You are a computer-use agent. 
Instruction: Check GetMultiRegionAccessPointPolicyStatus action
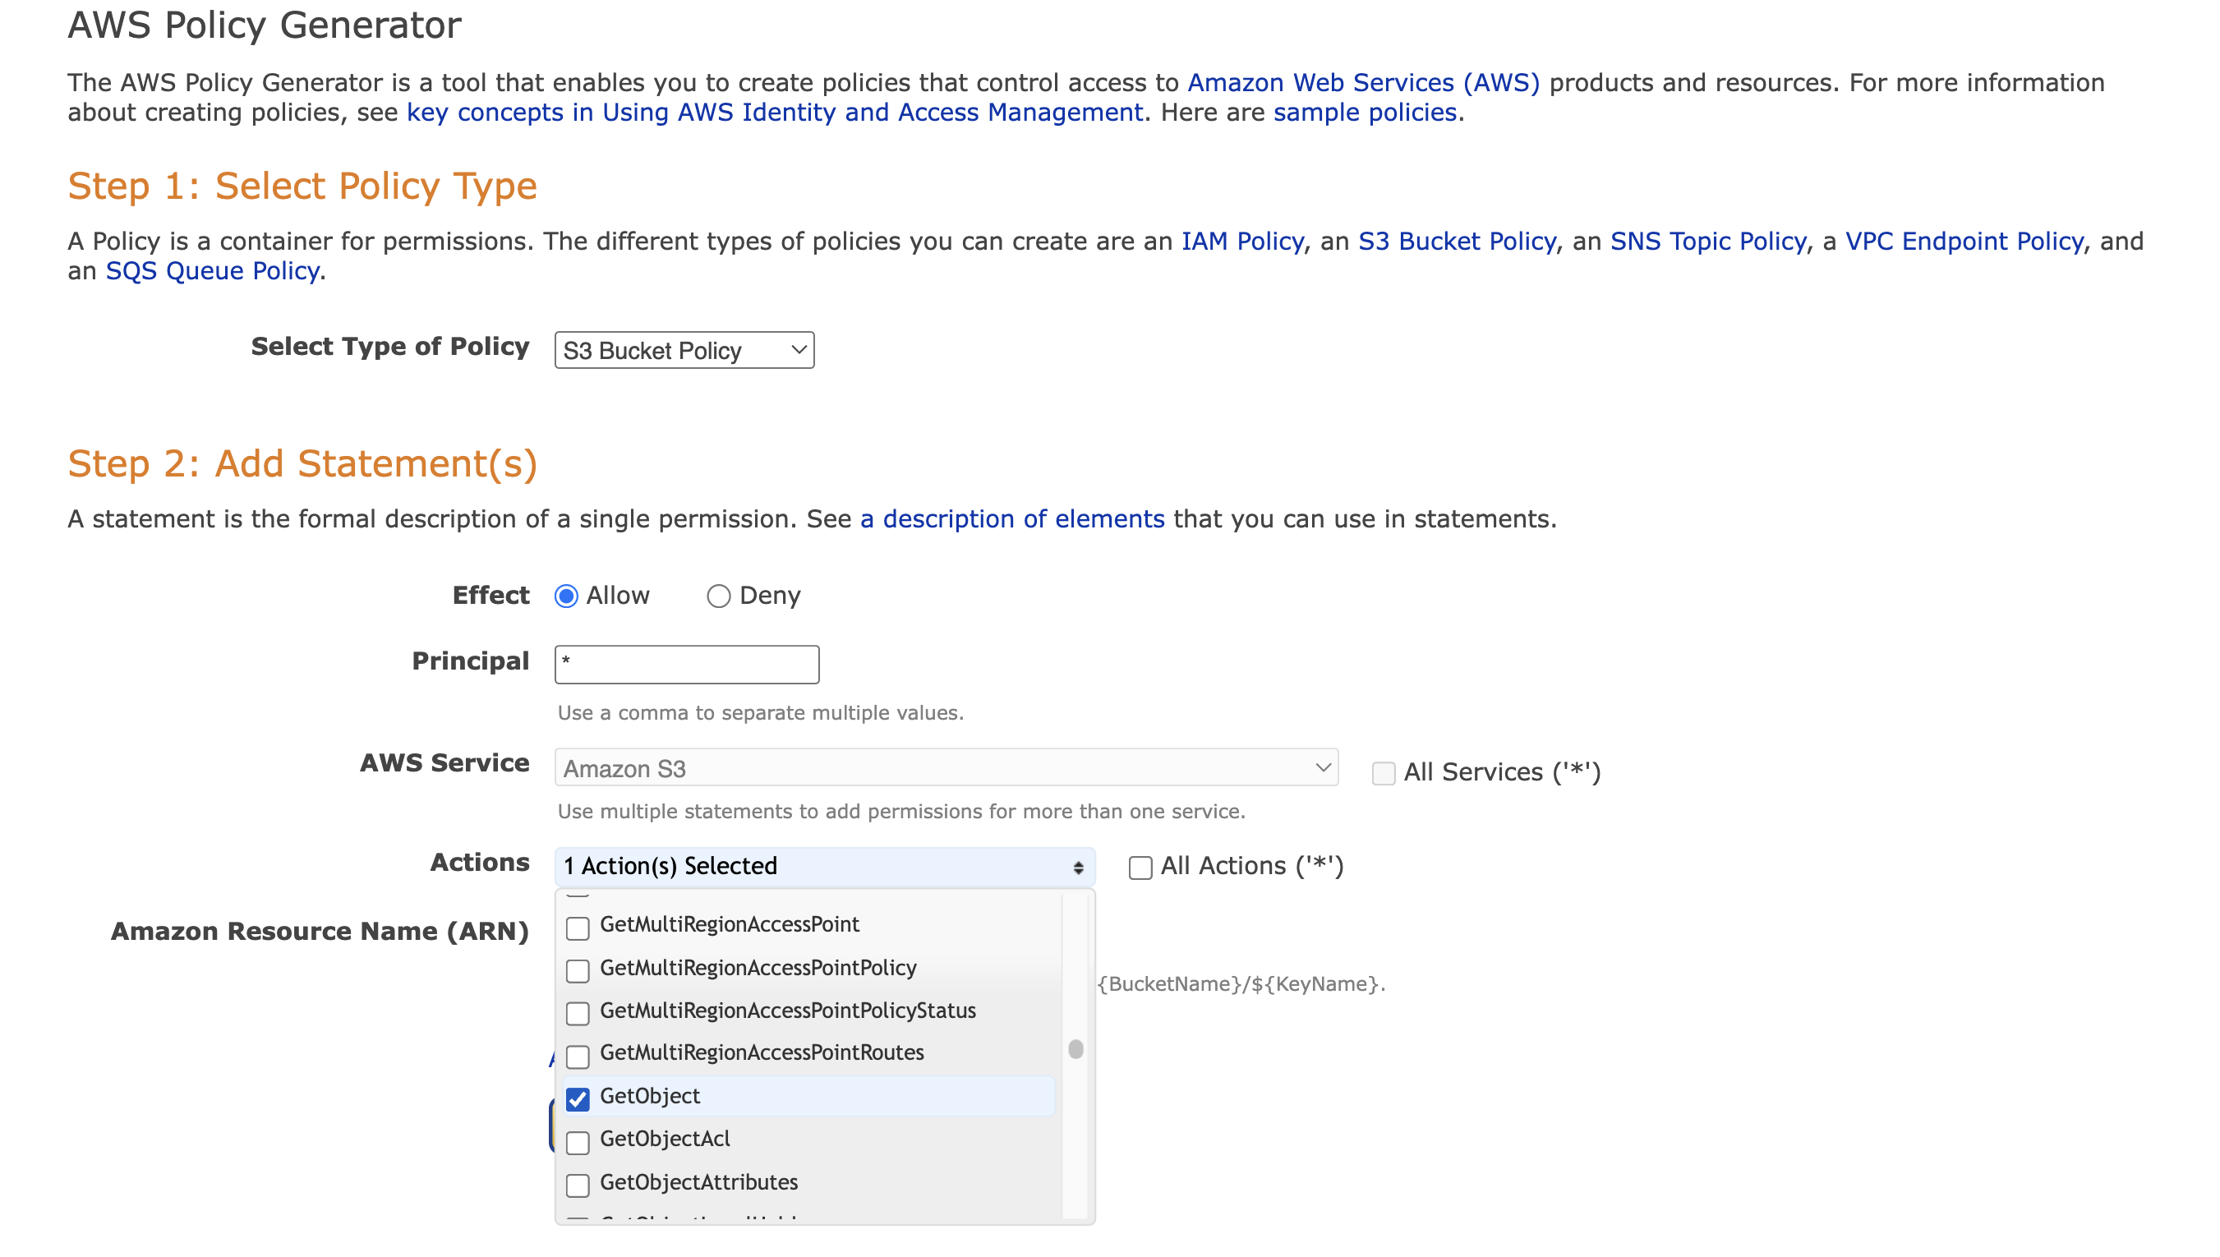[x=578, y=1013]
